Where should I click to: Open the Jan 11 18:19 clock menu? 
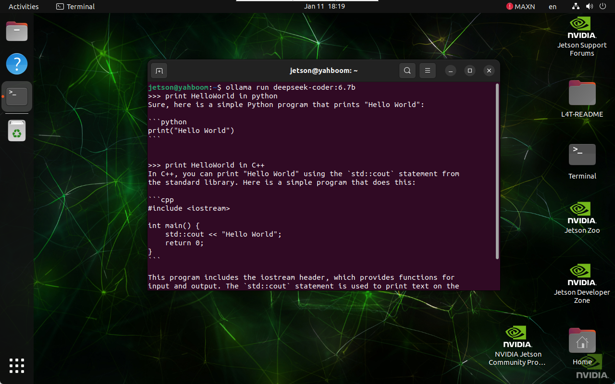324,6
